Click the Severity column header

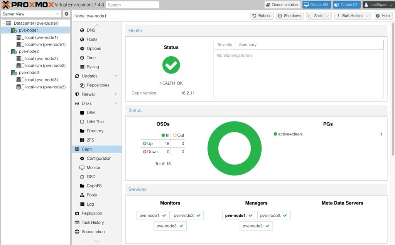point(225,45)
